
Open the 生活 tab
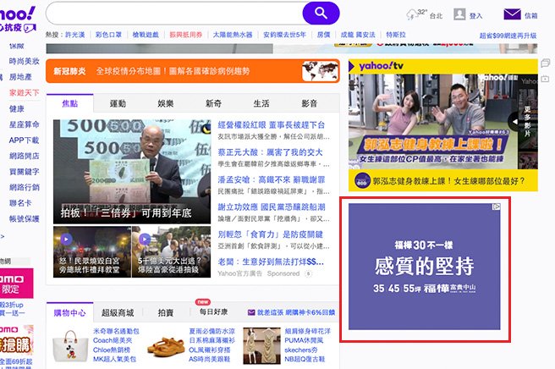[261, 103]
